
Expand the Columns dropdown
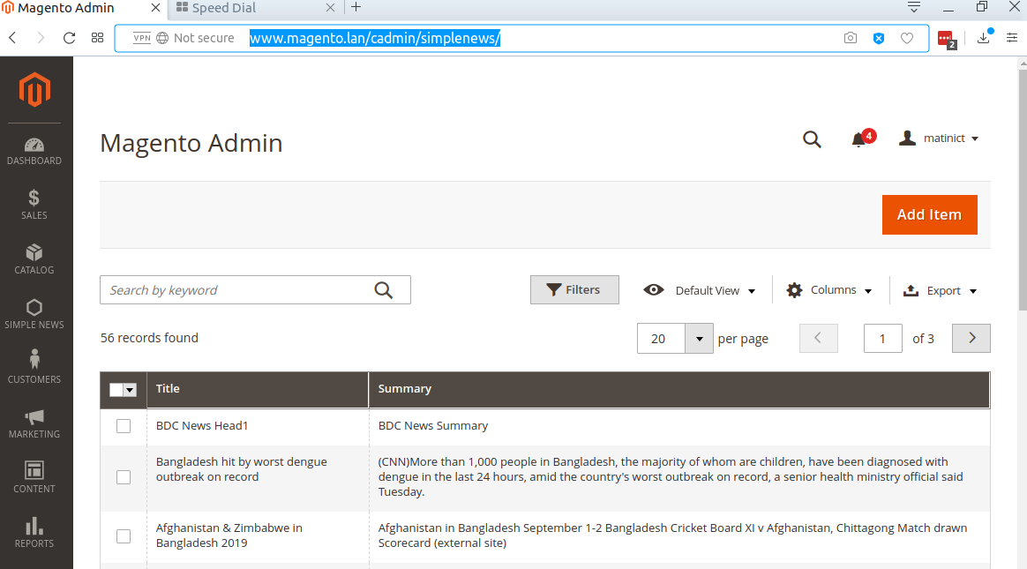coord(829,290)
